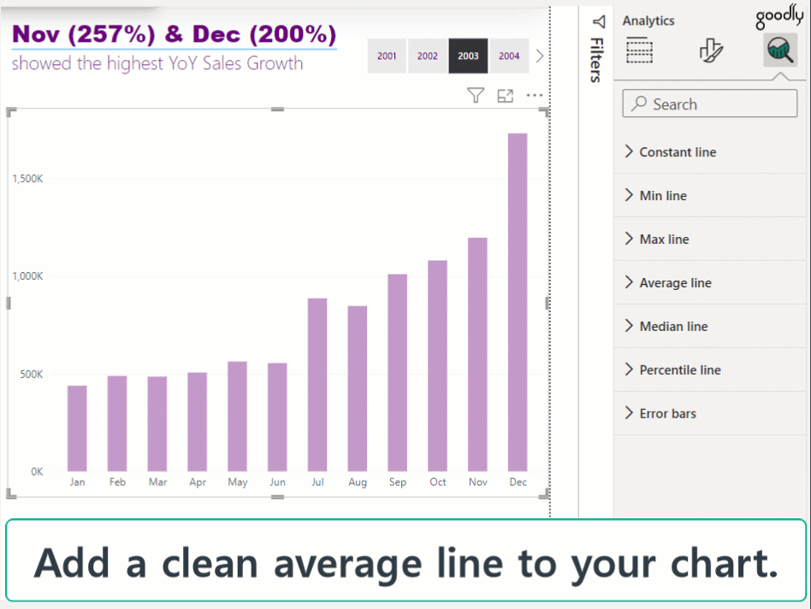Expand the Percentile line section
Viewport: 811px width, 609px height.
pos(680,370)
